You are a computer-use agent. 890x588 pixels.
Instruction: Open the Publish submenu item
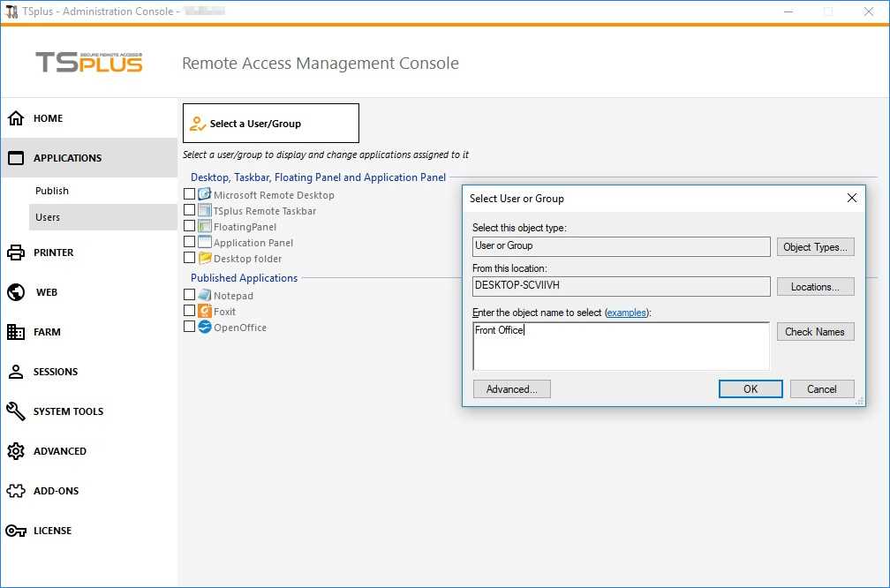coord(52,191)
